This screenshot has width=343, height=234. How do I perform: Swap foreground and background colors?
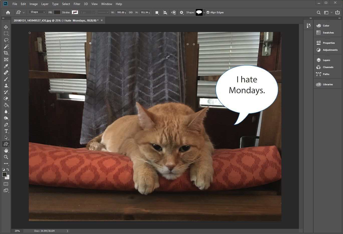(8, 169)
